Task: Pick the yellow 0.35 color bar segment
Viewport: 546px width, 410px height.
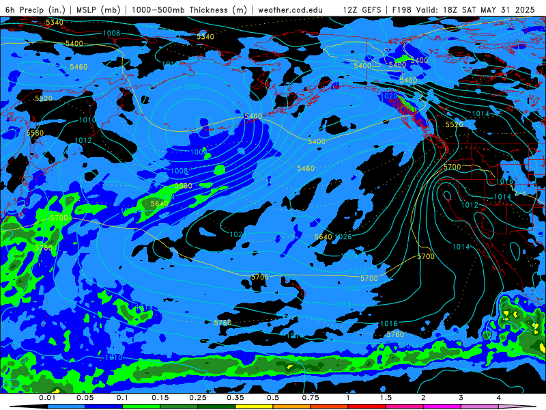Action: [x=254, y=407]
